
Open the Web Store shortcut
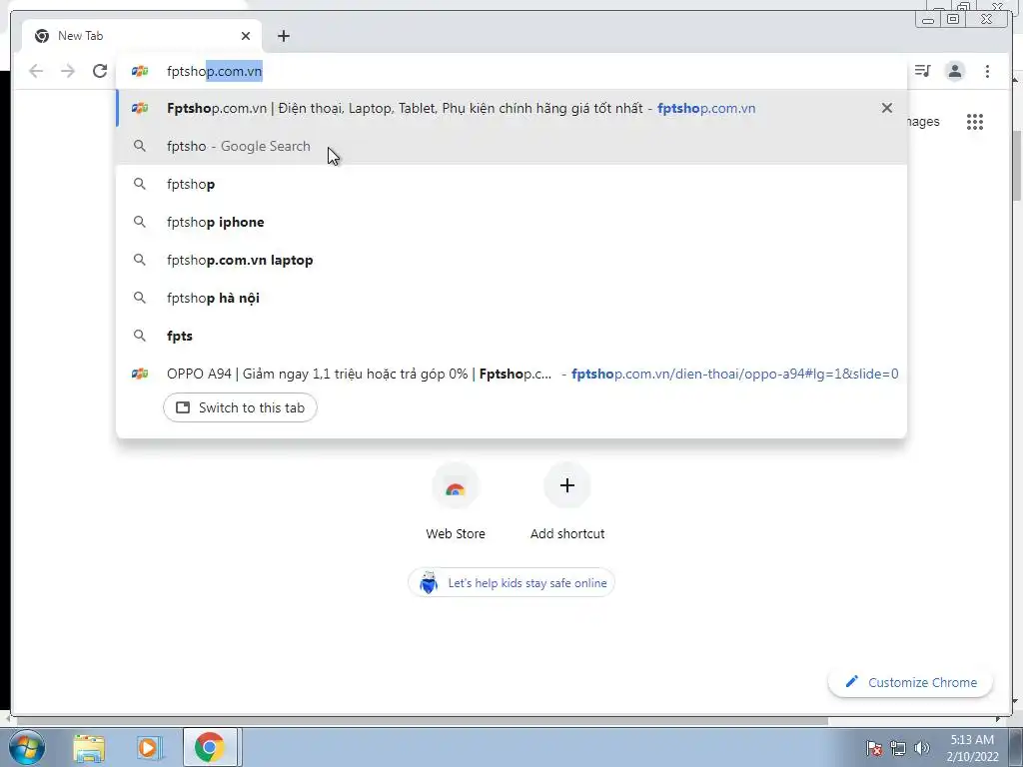click(456, 502)
